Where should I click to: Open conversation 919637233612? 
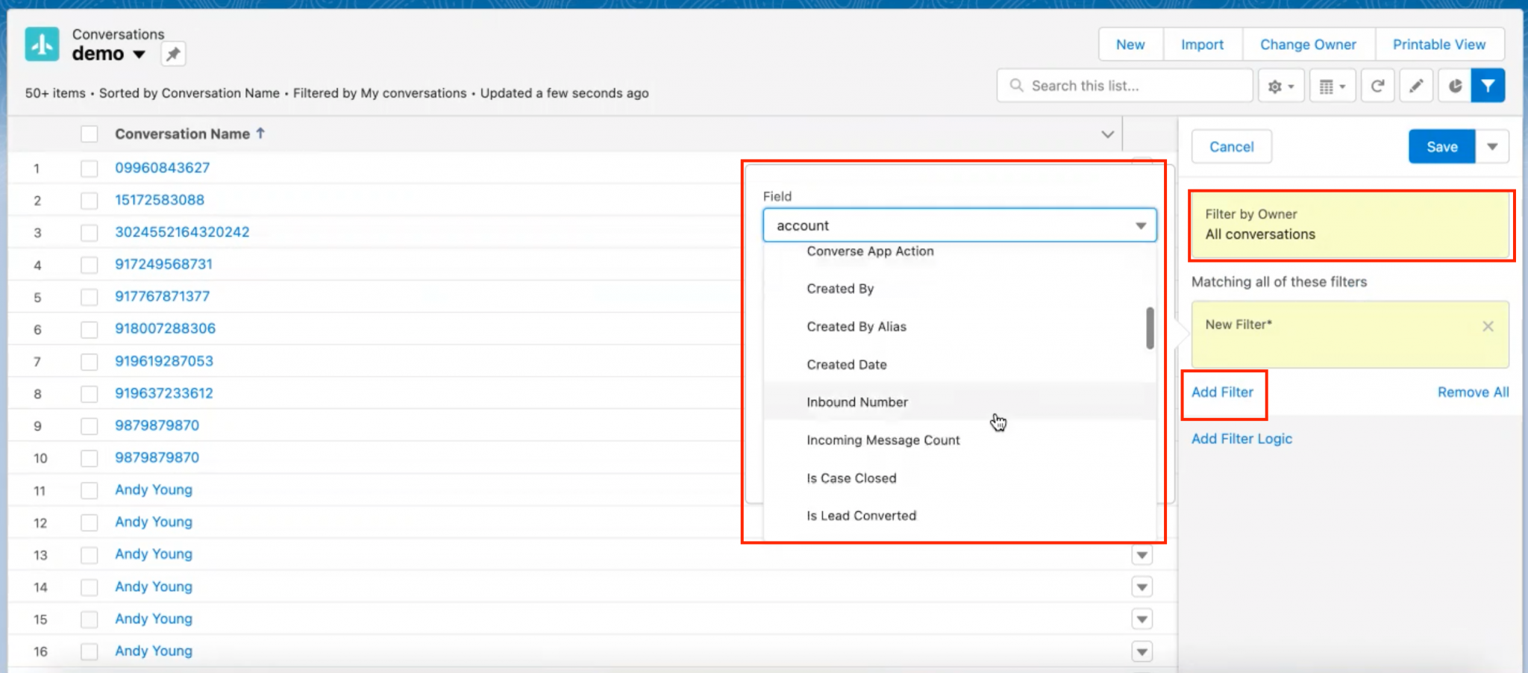pos(164,393)
